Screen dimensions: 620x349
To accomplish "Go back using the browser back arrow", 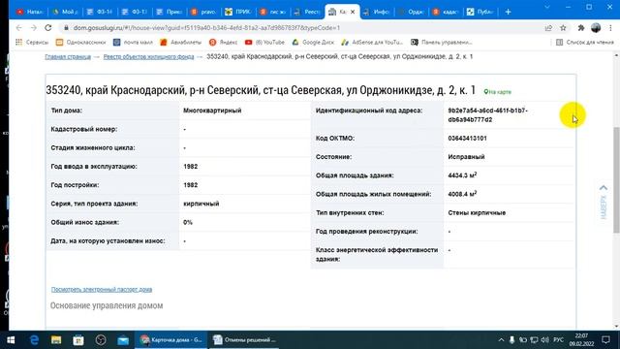I will (x=18, y=28).
